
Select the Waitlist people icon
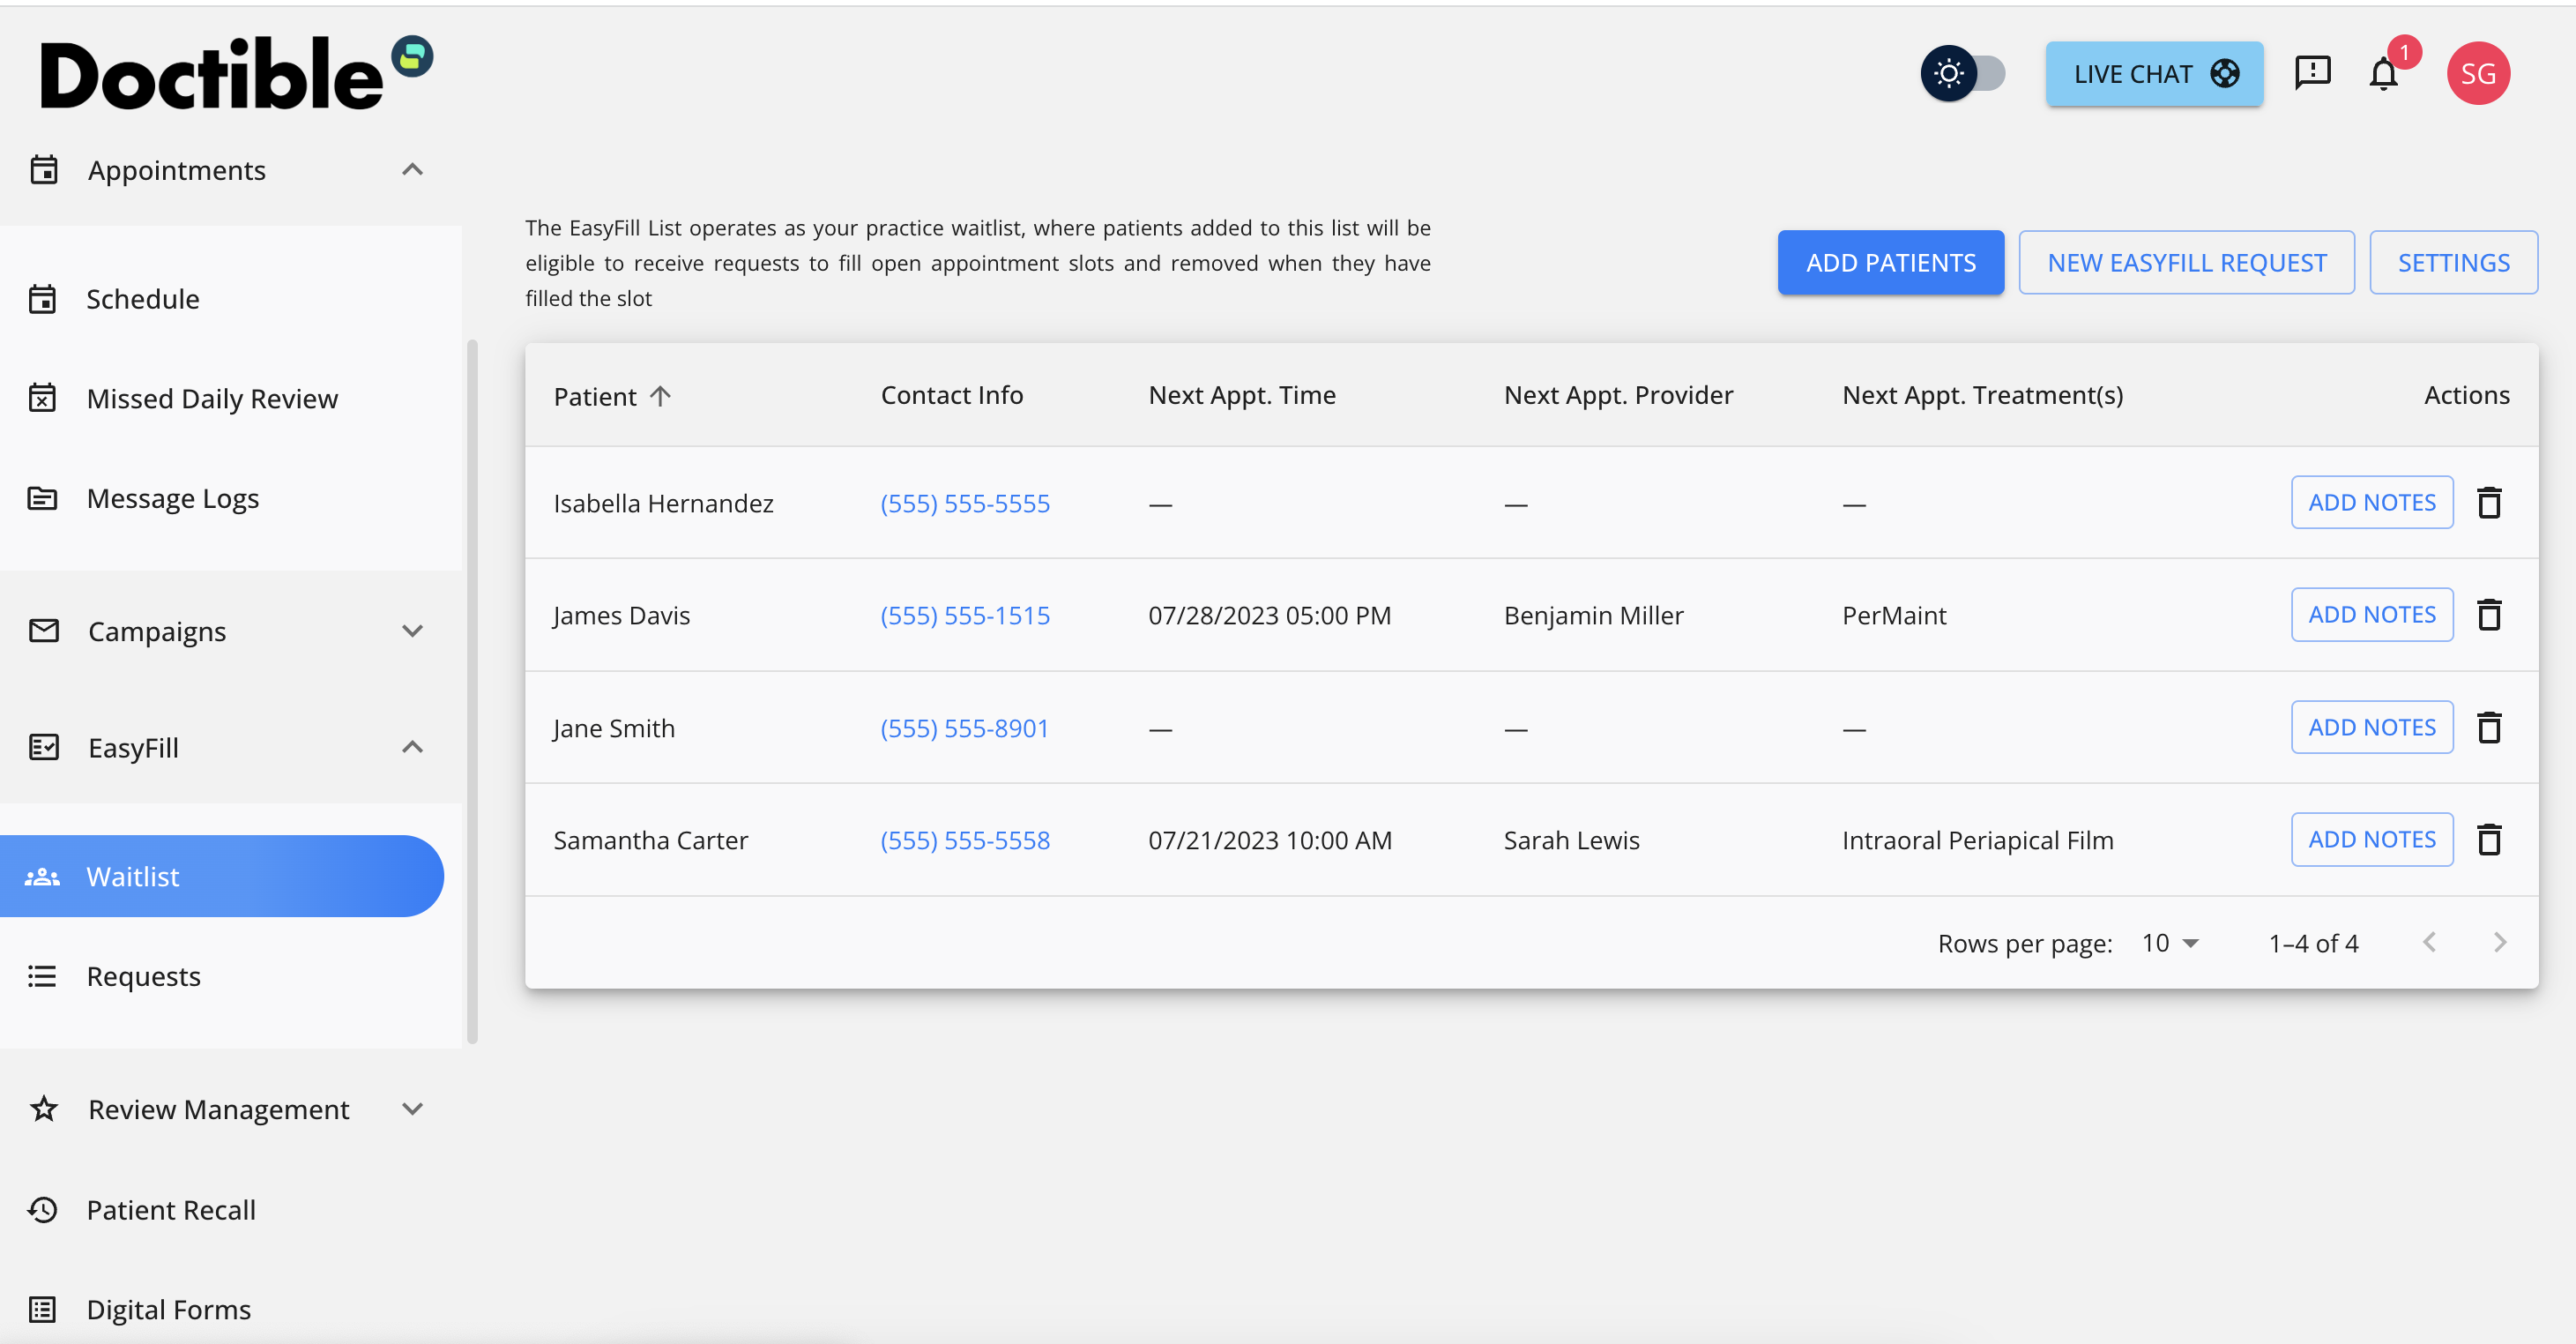43,876
